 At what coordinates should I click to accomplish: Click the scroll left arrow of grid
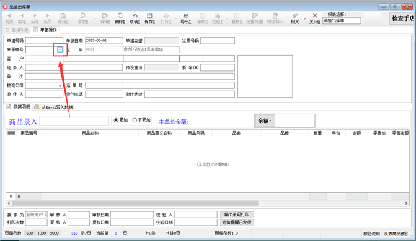click(9, 203)
